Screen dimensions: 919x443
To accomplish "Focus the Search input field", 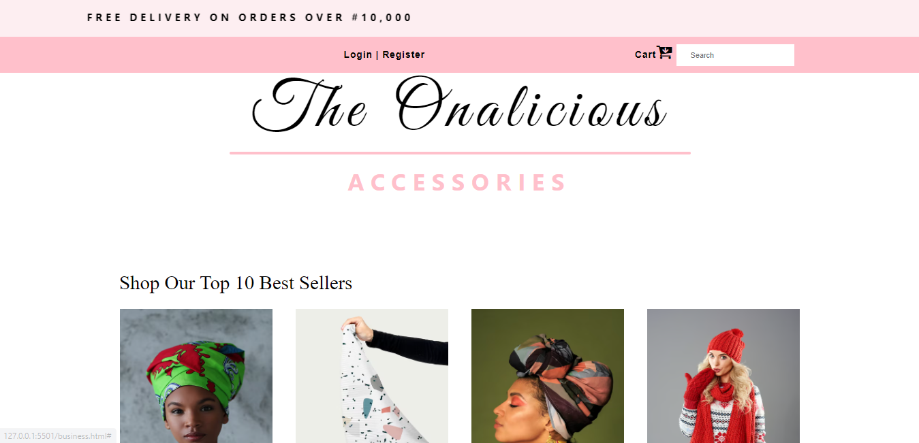I will (x=735, y=55).
